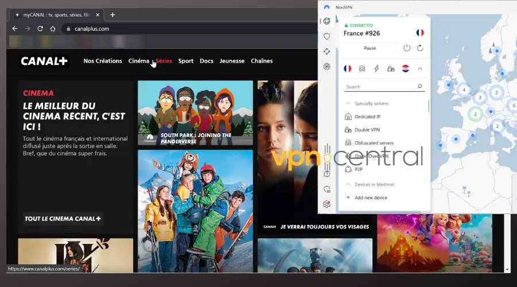The image size is (517, 287).
Task: Click the padlock site info icon
Action: point(68,29)
